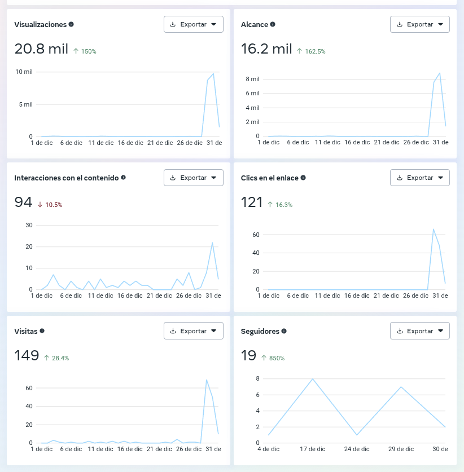
Task: Click the info icon next to Clics en el enlace
Action: coord(303,178)
